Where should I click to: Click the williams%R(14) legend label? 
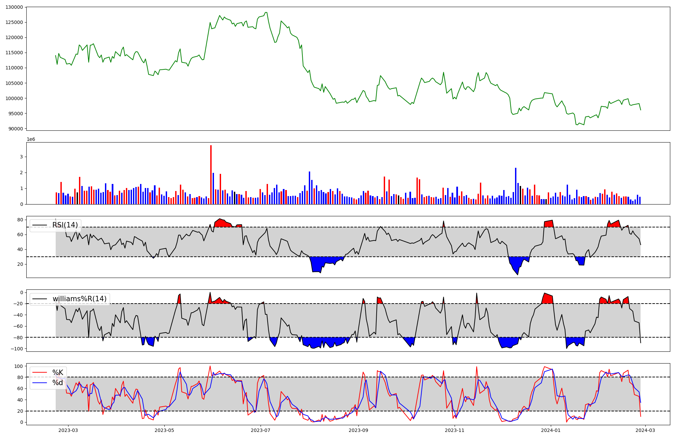[x=79, y=299]
